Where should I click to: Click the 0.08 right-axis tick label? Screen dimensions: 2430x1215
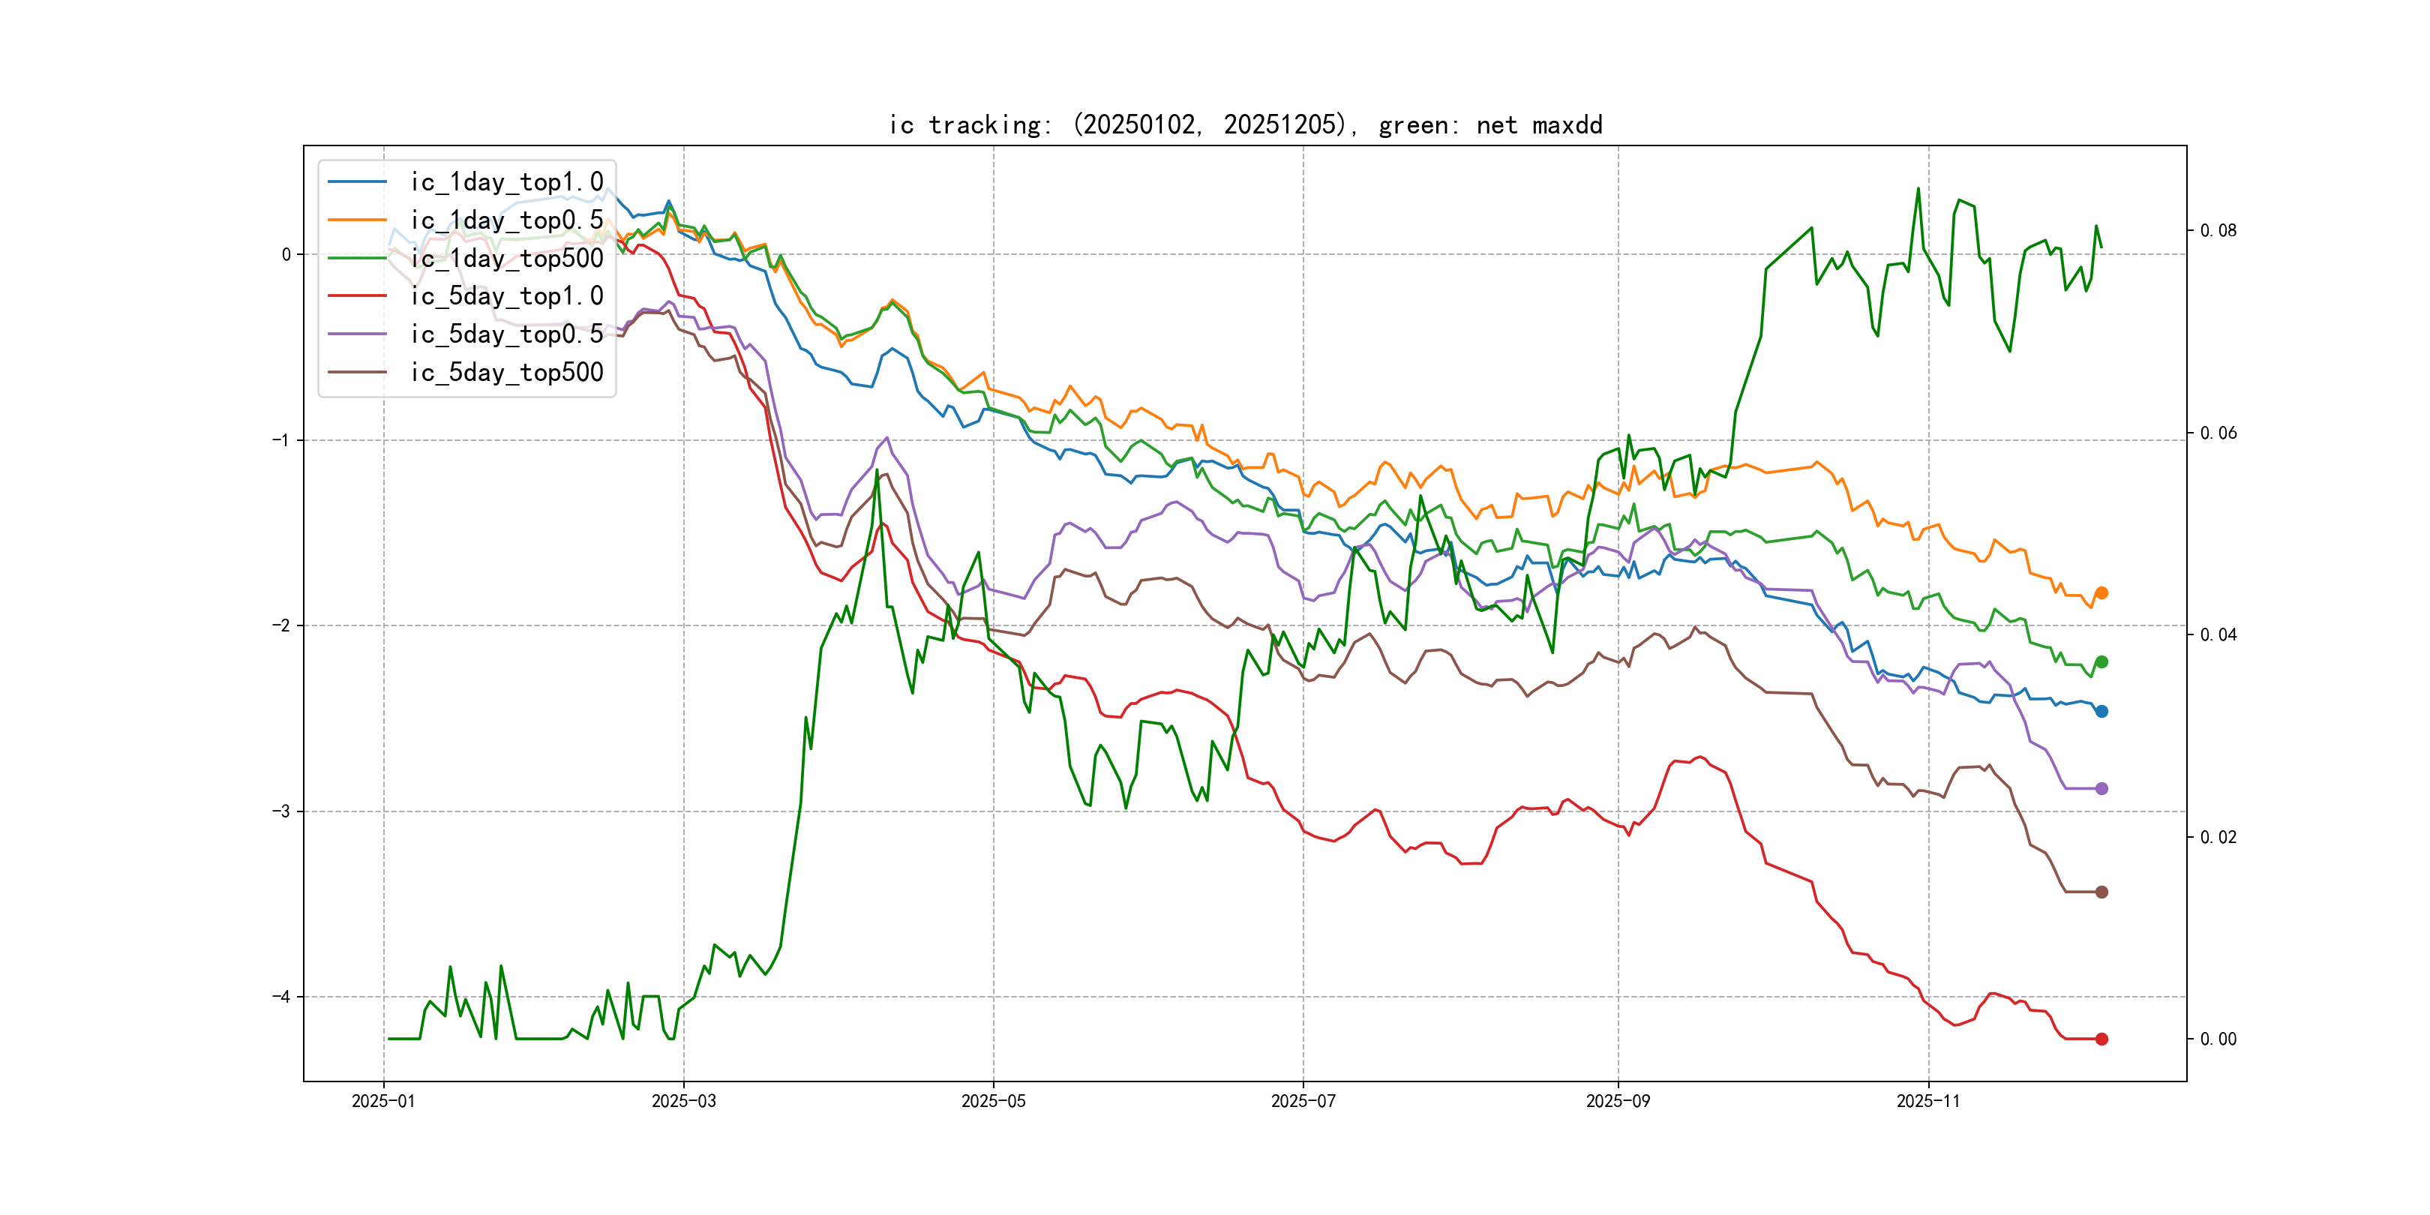point(2218,230)
